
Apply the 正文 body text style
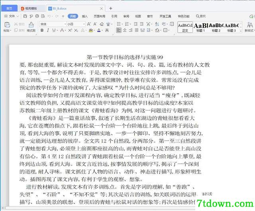[x=185, y=27]
